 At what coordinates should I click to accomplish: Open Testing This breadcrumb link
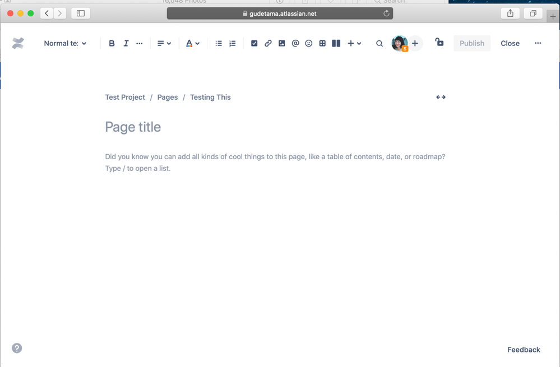click(x=210, y=97)
